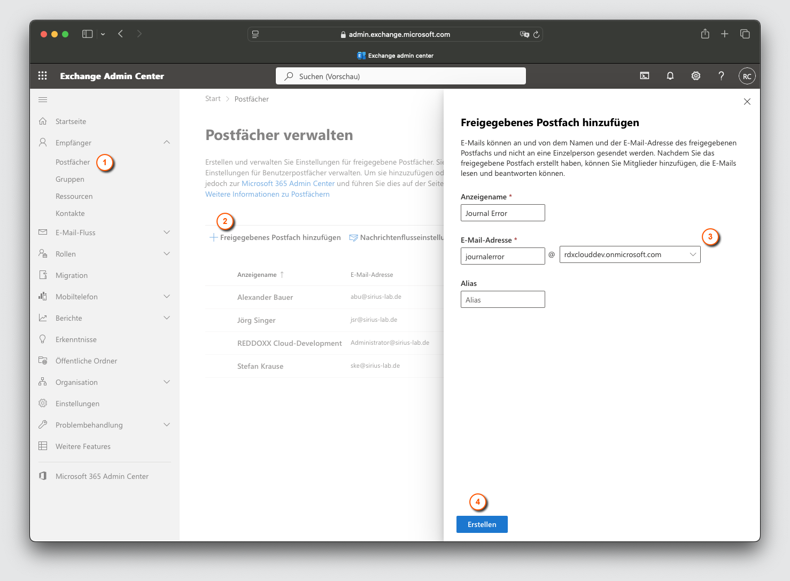The width and height of the screenshot is (790, 581).
Task: Sort by Anzeigename column header
Action: click(260, 275)
